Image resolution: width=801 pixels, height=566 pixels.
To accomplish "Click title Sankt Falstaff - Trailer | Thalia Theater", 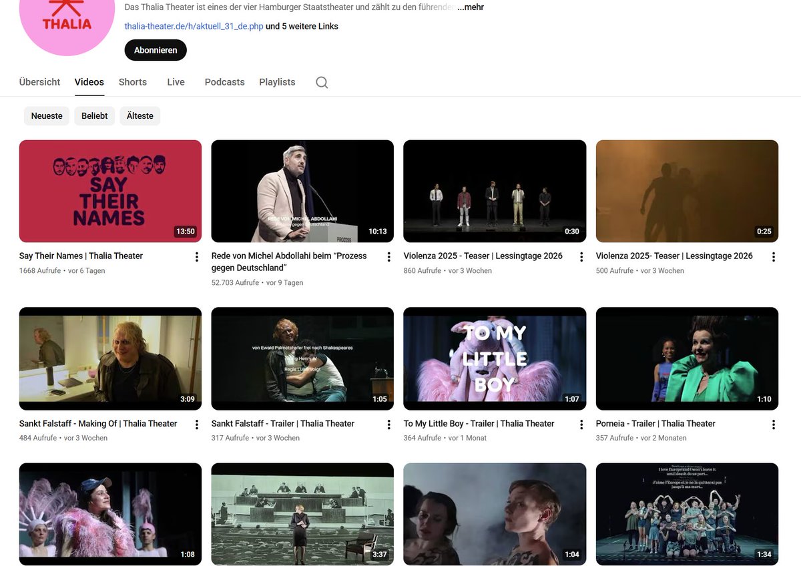I will click(x=283, y=423).
